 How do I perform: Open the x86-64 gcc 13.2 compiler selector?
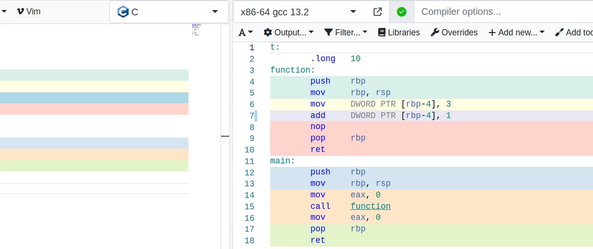point(298,12)
